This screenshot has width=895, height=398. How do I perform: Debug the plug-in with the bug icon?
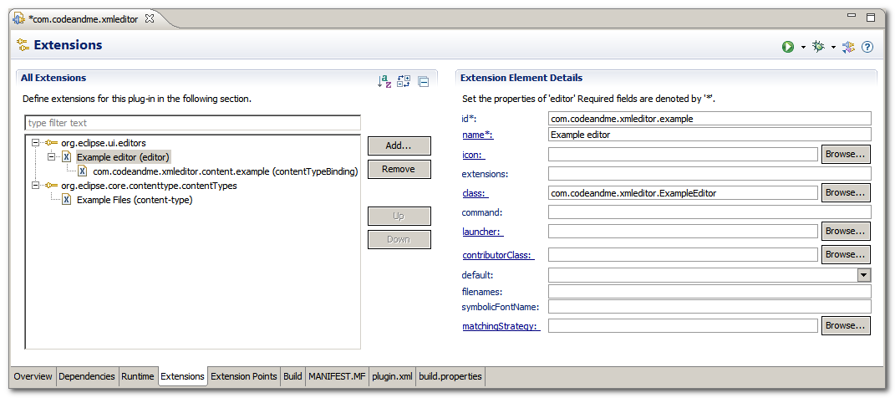click(x=819, y=47)
